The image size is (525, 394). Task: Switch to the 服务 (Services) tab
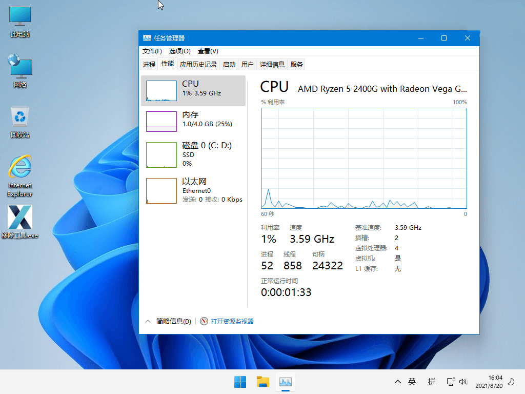point(296,64)
